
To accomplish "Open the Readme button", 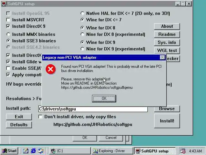I will [x=167, y=35].
